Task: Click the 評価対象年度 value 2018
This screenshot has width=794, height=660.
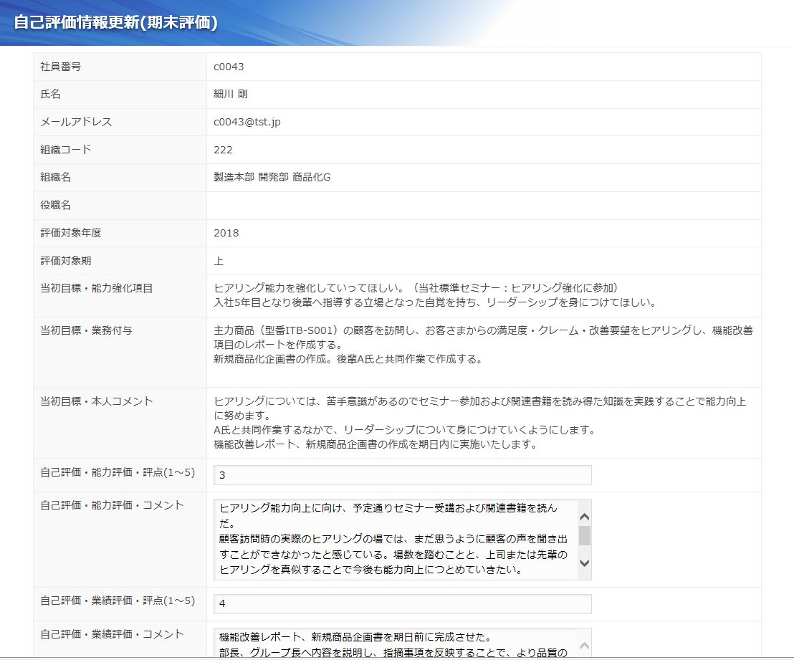Action: point(226,233)
